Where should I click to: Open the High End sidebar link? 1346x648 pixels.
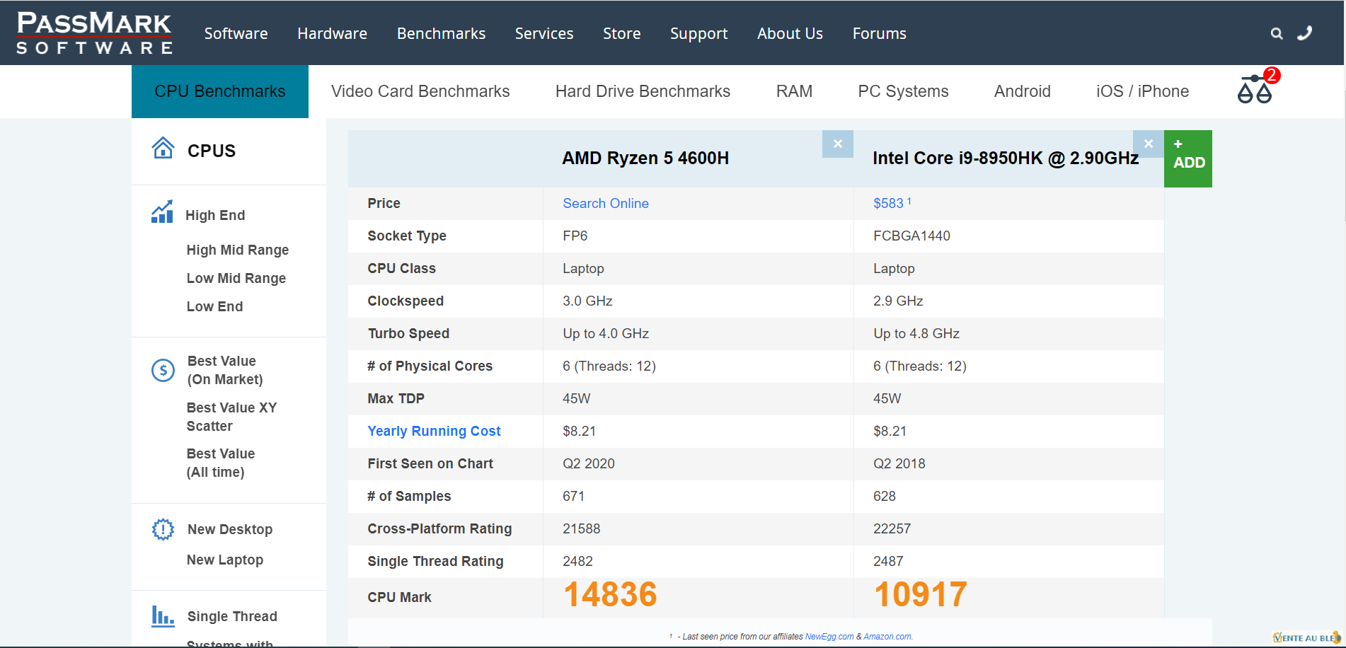pyautogui.click(x=215, y=215)
